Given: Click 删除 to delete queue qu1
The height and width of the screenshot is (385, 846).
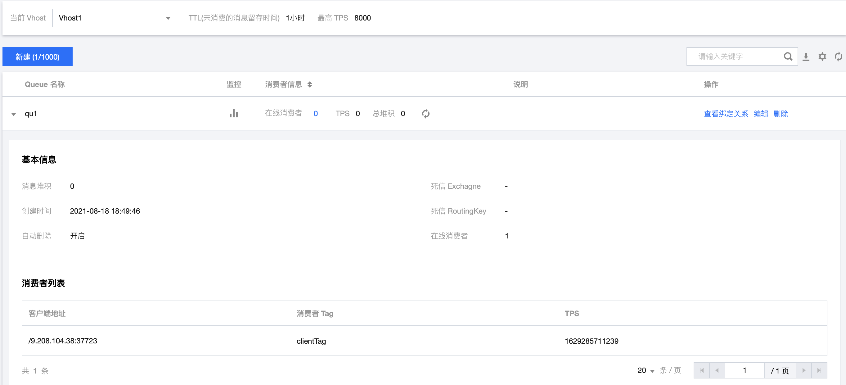Looking at the screenshot, I should [x=781, y=113].
